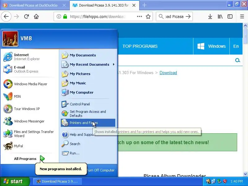Open the Downloads panel

[210, 16]
